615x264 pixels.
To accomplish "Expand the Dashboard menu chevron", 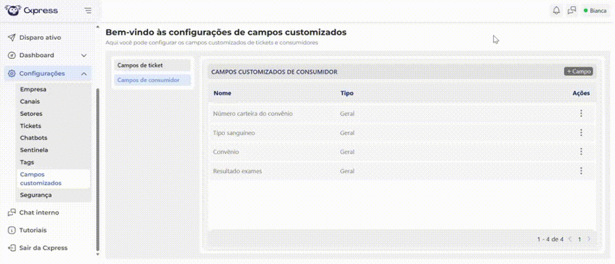I will [x=84, y=55].
